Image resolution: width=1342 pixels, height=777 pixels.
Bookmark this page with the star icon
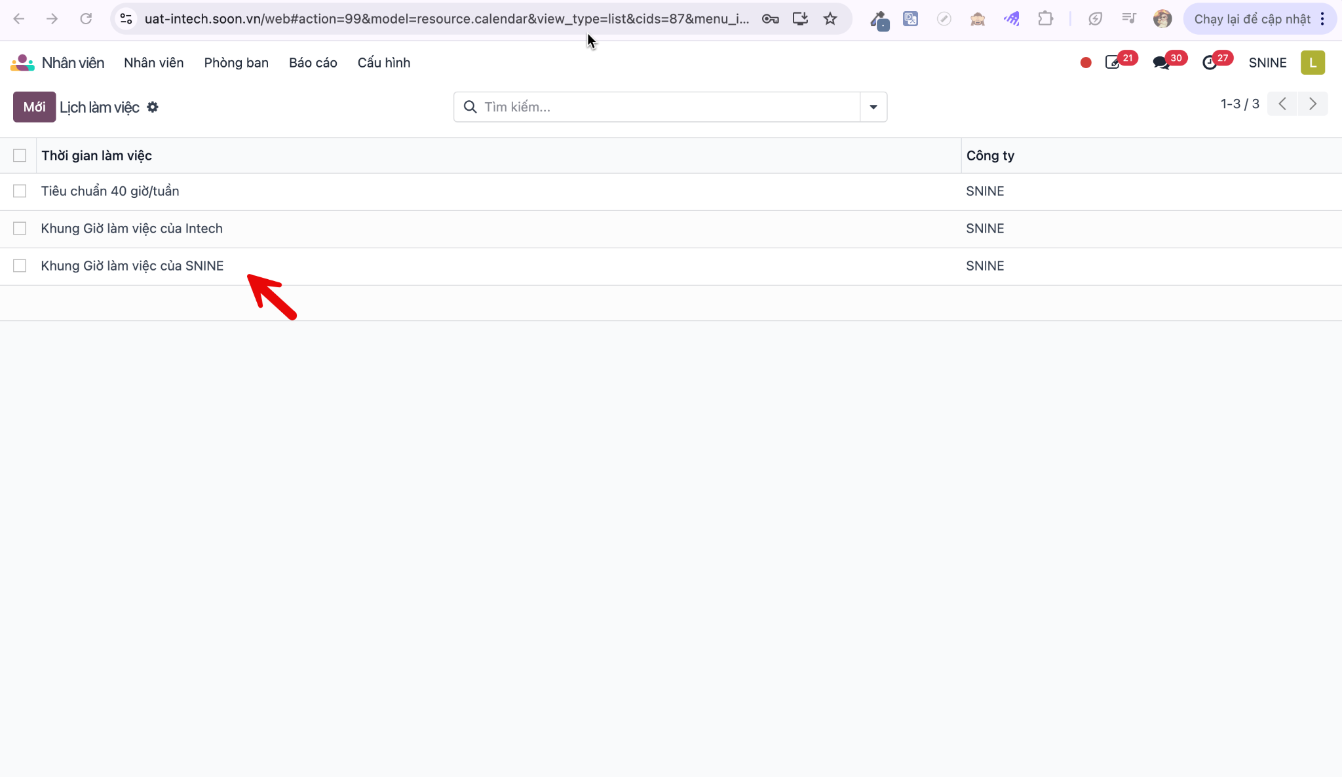830,19
